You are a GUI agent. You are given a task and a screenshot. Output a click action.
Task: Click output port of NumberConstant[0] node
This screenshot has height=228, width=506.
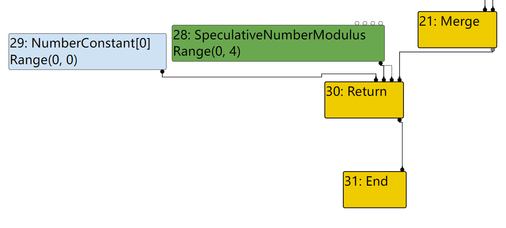162,71
